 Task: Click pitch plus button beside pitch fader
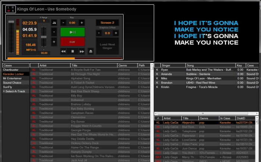54,42
